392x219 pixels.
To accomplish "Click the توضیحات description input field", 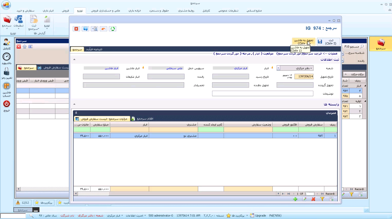I will click(x=262, y=93).
